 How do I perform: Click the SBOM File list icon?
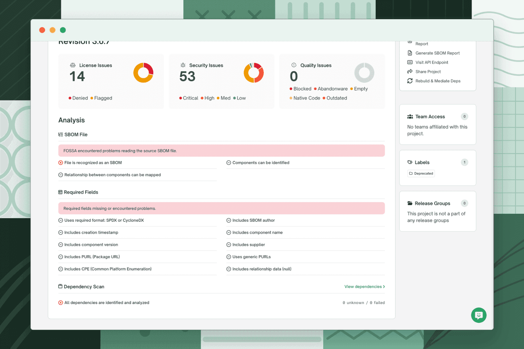[61, 134]
